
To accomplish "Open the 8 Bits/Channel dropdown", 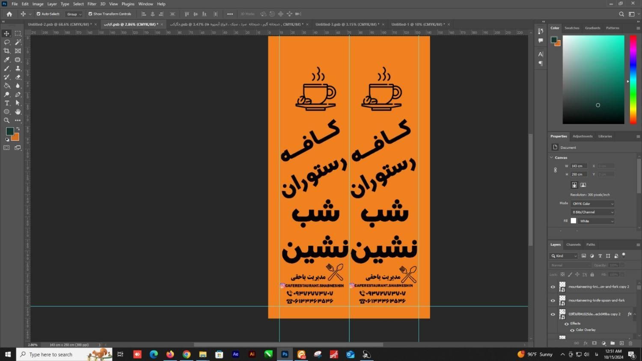I will point(593,212).
